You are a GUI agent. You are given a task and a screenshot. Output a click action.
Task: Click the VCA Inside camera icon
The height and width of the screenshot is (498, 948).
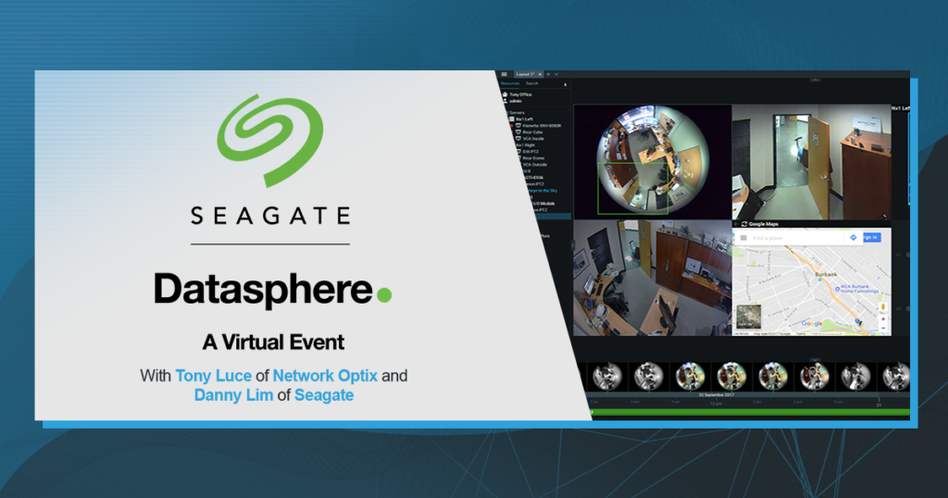click(518, 139)
